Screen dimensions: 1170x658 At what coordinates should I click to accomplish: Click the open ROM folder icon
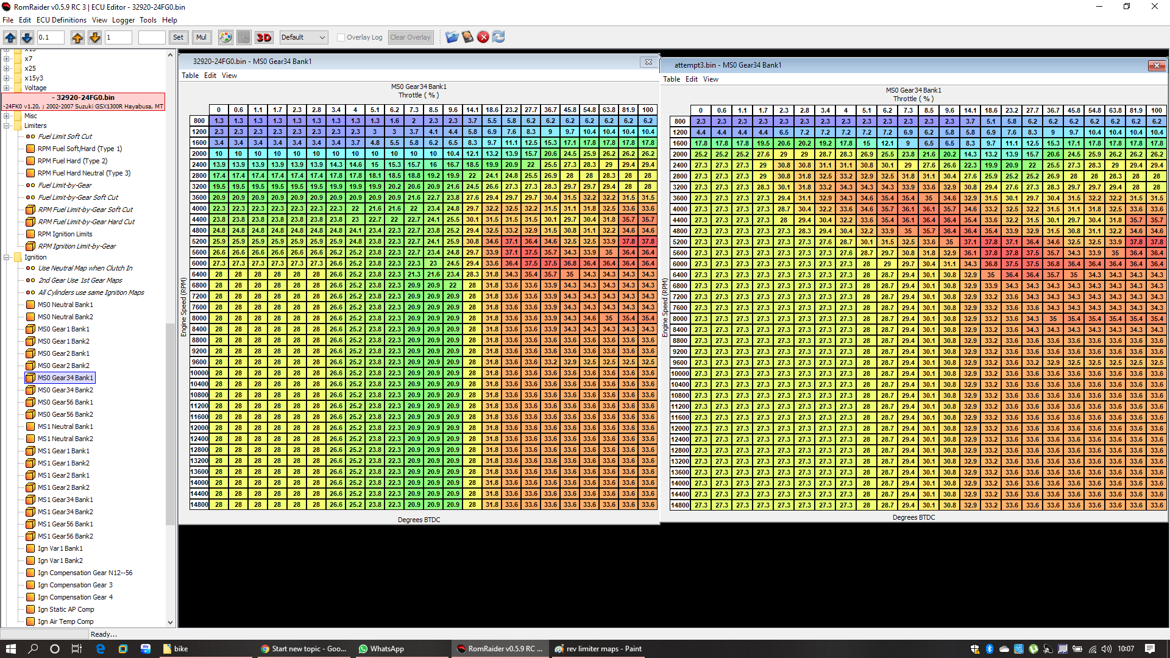coord(452,37)
